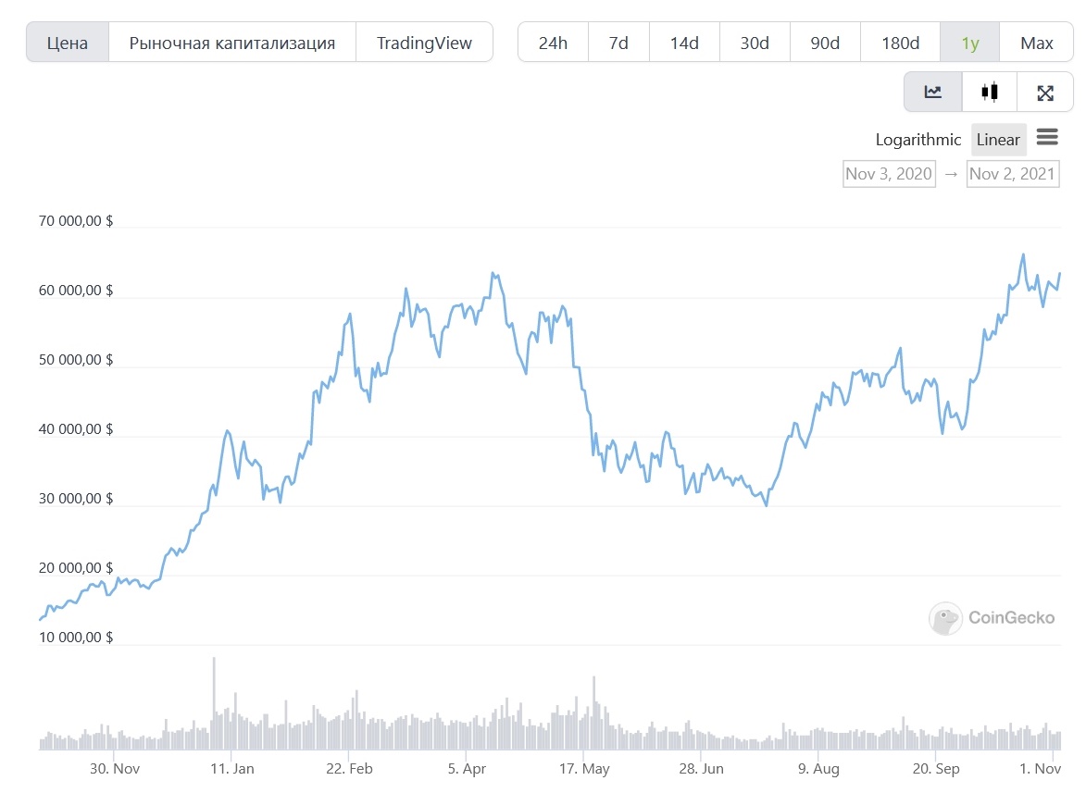Viewport: 1086px width, 793px height.
Task: Show 7d price range
Action: [618, 43]
